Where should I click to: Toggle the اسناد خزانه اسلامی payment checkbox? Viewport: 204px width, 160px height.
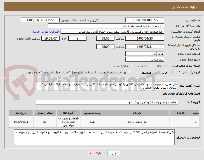pos(130,72)
